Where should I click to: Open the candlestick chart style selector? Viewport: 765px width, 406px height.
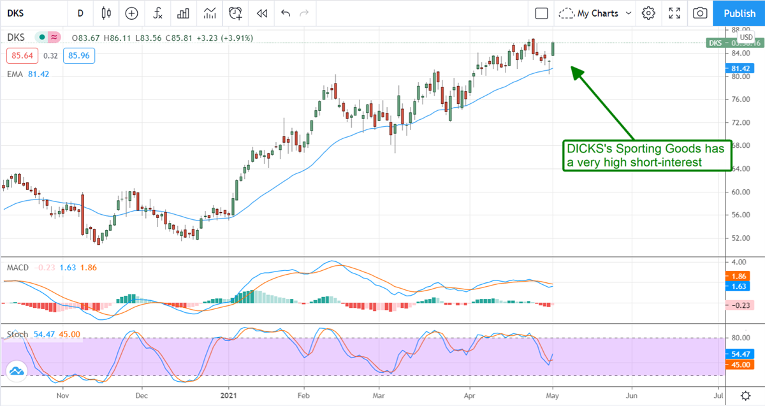(x=106, y=13)
